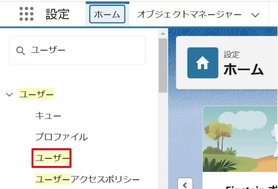Click the 設定 app name label
Viewport: 278px width, 189px height.
(58, 14)
